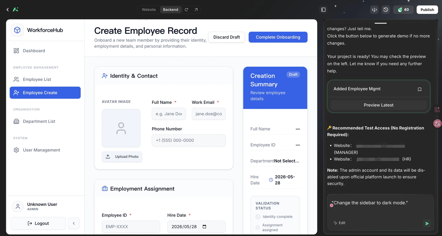Click the Identity complete check icon

258,217
